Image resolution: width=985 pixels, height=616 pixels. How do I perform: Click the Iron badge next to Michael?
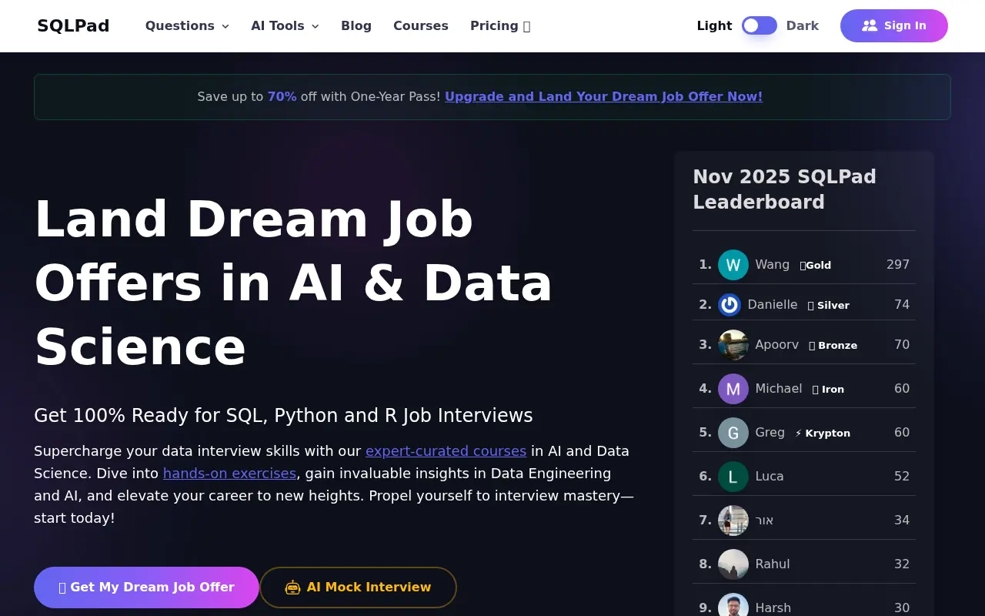pos(828,389)
